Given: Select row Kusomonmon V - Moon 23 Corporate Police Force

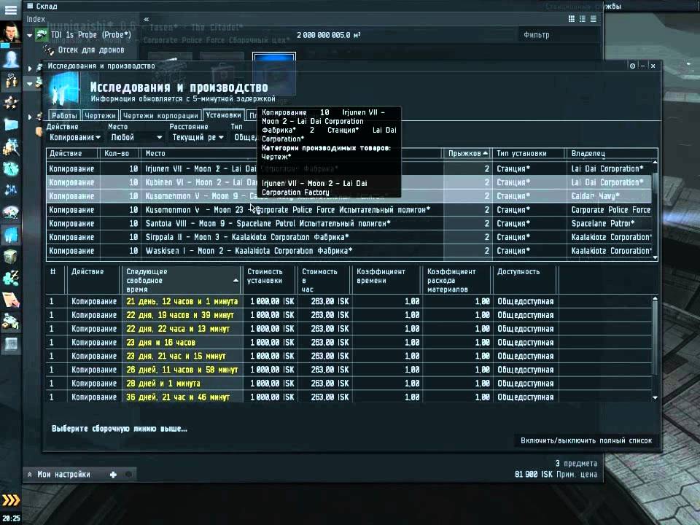Looking at the screenshot, I should (x=349, y=210).
